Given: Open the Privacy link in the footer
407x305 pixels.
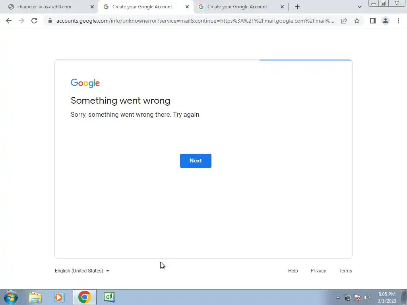Looking at the screenshot, I should 318,271.
